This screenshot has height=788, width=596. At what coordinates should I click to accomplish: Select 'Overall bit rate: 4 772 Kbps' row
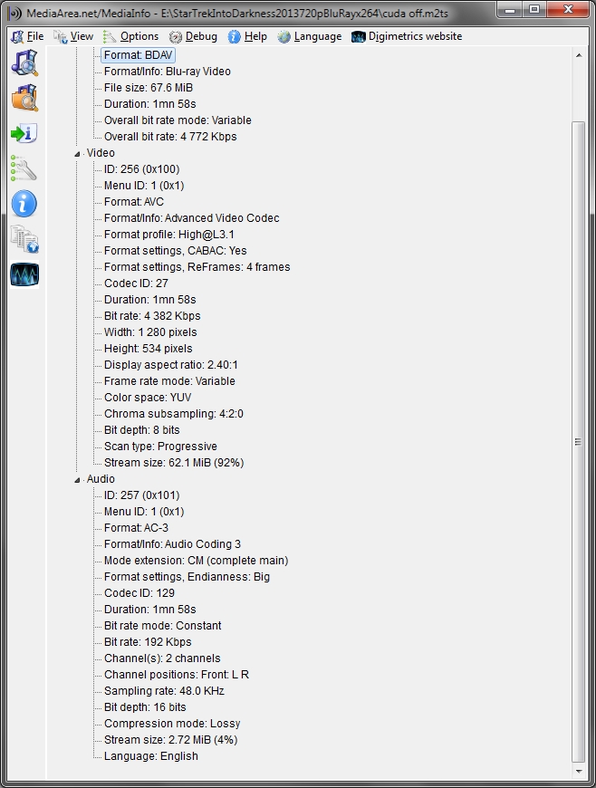click(170, 136)
